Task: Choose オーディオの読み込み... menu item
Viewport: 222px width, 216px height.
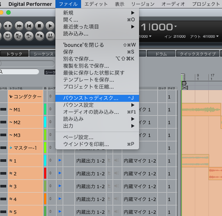Action: point(97,112)
